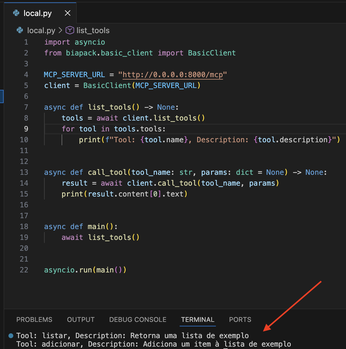Viewport: 346px width, 349px height.
Task: Open the PORTS panel tab
Action: (240, 320)
